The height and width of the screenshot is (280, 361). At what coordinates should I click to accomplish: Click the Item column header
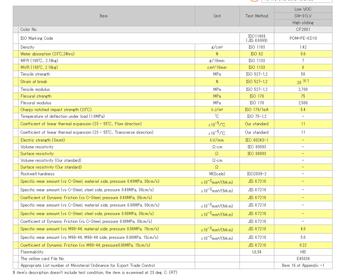point(103,16)
